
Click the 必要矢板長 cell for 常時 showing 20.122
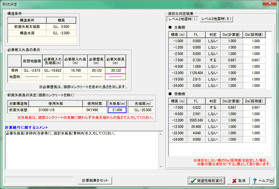[x=115, y=70]
